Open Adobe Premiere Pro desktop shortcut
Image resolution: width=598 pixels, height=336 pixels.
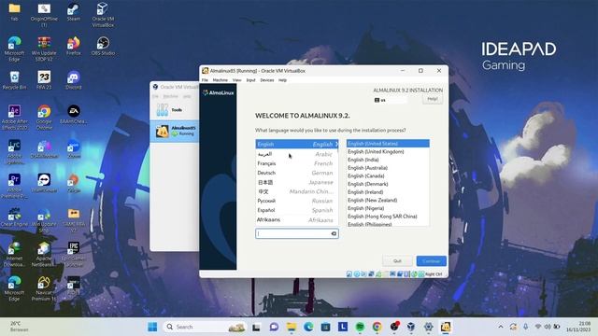coord(14,186)
